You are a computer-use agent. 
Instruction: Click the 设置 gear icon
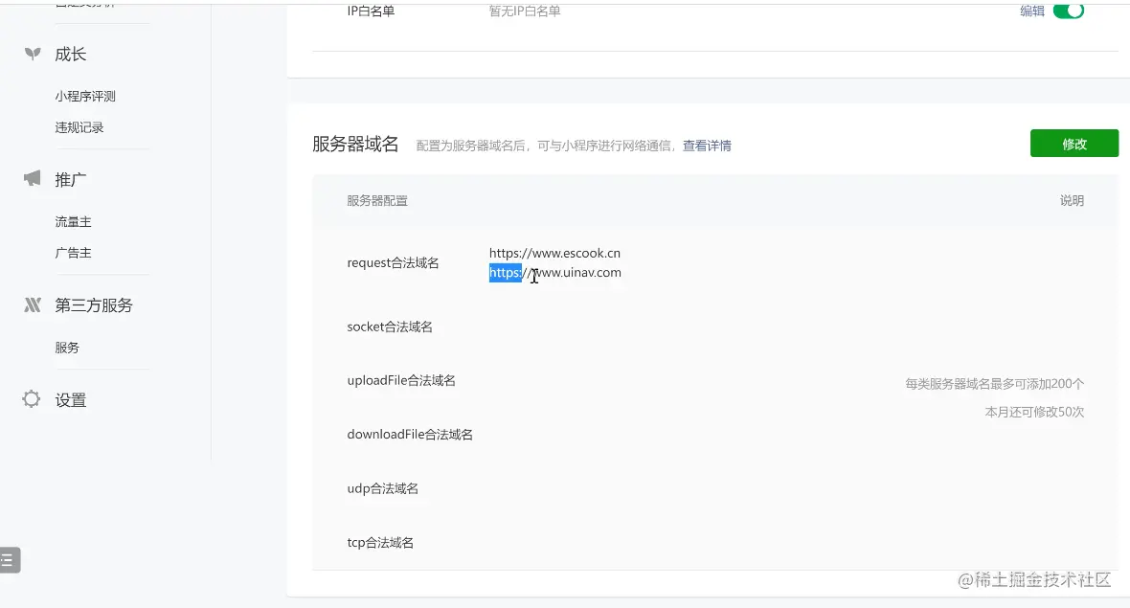(31, 399)
